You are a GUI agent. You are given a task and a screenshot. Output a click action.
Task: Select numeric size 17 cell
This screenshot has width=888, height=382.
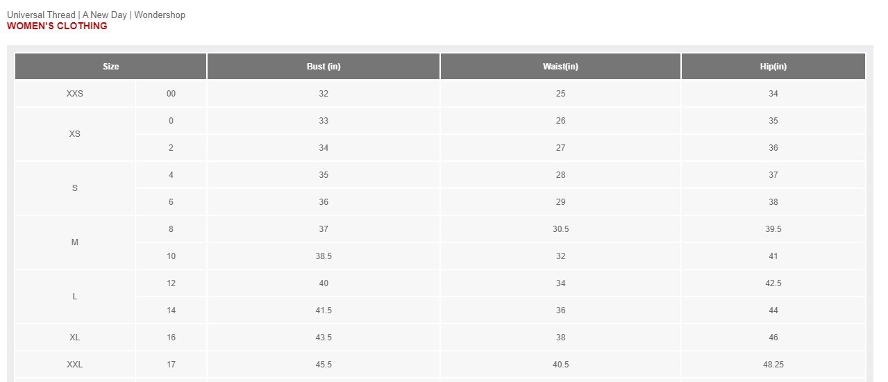point(171,365)
